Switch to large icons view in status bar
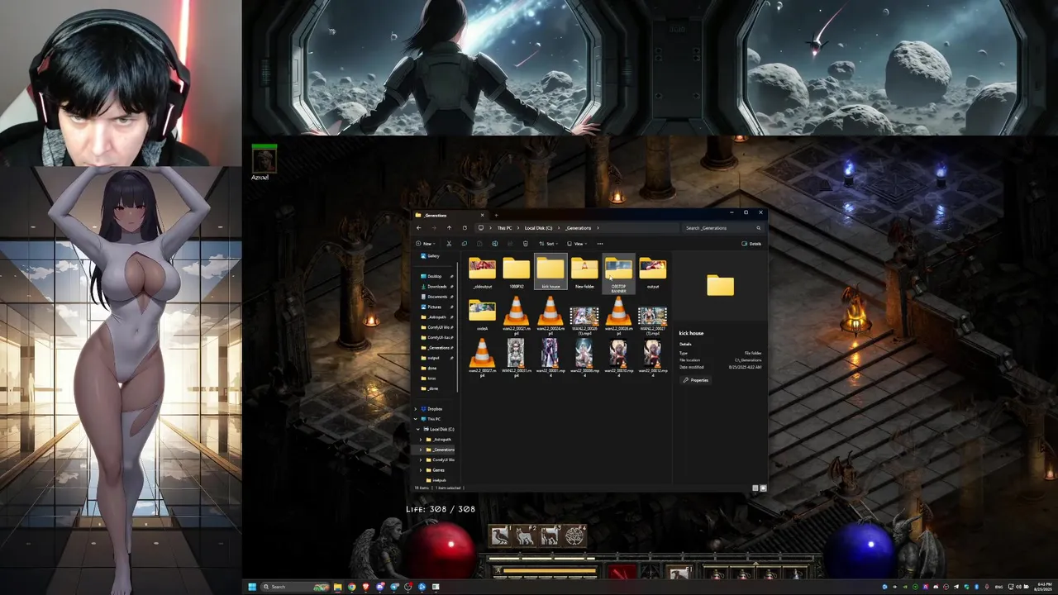Image resolution: width=1058 pixels, height=595 pixels. pyautogui.click(x=763, y=488)
